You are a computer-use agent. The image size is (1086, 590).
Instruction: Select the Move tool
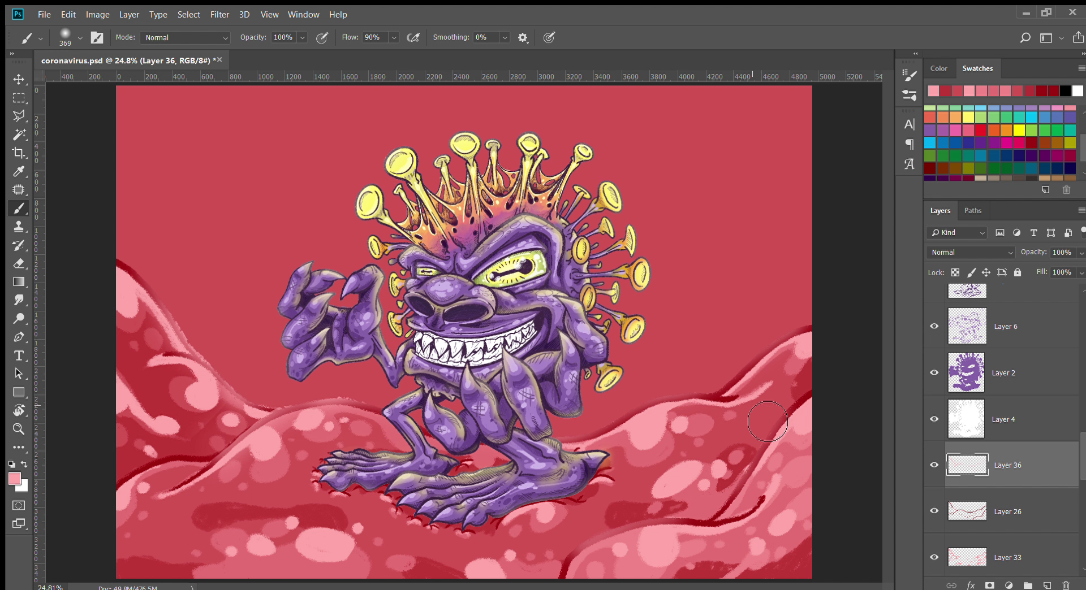point(19,79)
